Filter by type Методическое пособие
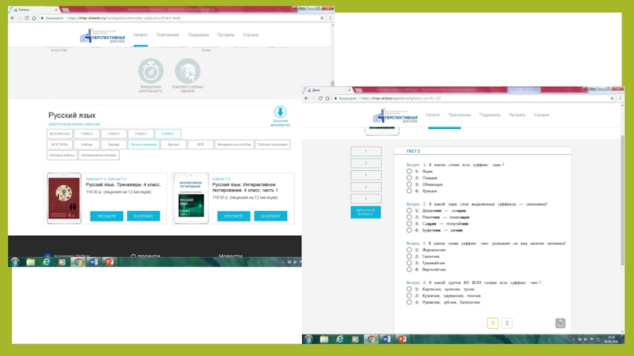The image size is (634, 356). 234,145
